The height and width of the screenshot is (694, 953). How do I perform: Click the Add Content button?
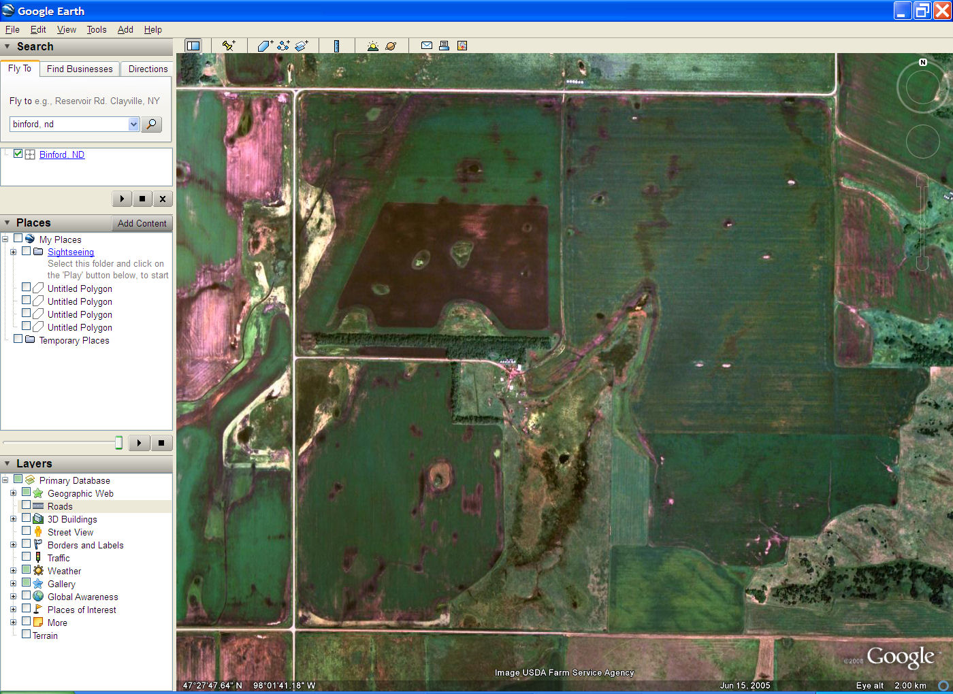coord(142,223)
